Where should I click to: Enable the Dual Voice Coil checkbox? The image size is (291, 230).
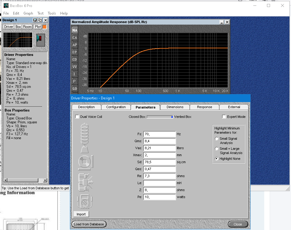click(77, 117)
